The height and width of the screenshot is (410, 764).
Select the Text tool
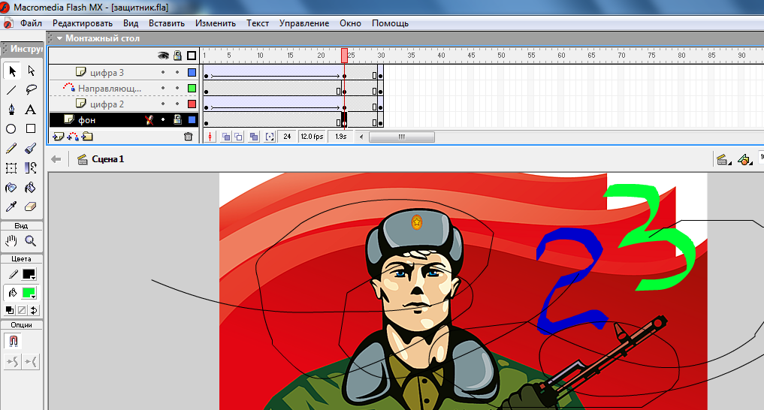click(32, 110)
